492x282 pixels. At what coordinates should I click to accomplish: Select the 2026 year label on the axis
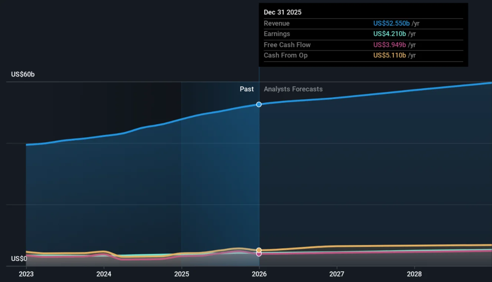[x=259, y=274]
